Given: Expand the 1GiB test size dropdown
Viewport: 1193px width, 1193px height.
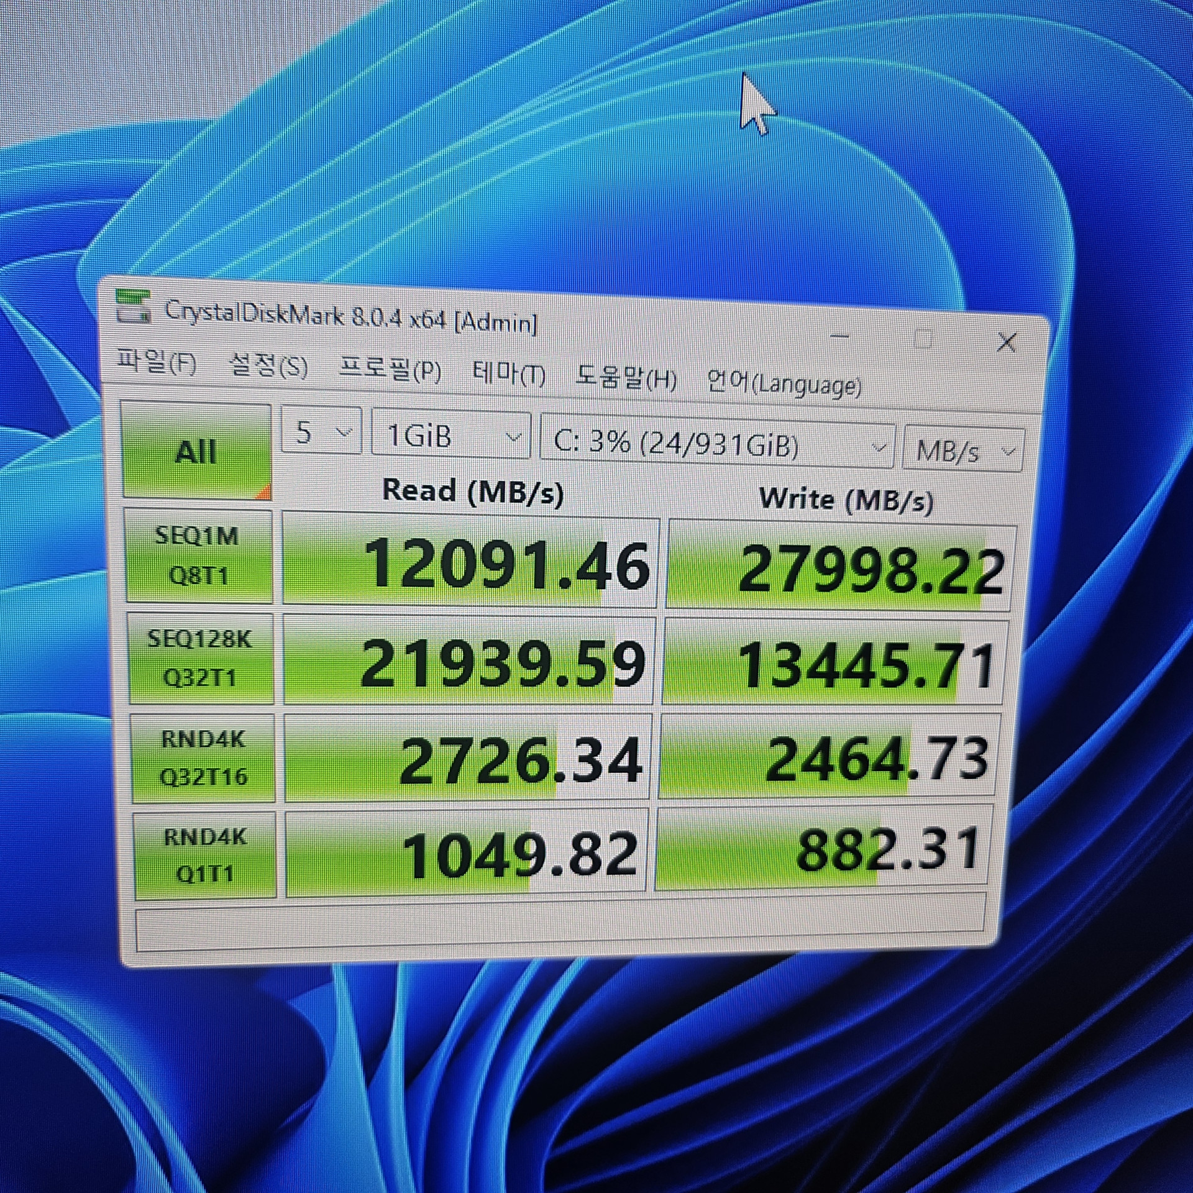Looking at the screenshot, I should click(x=451, y=436).
